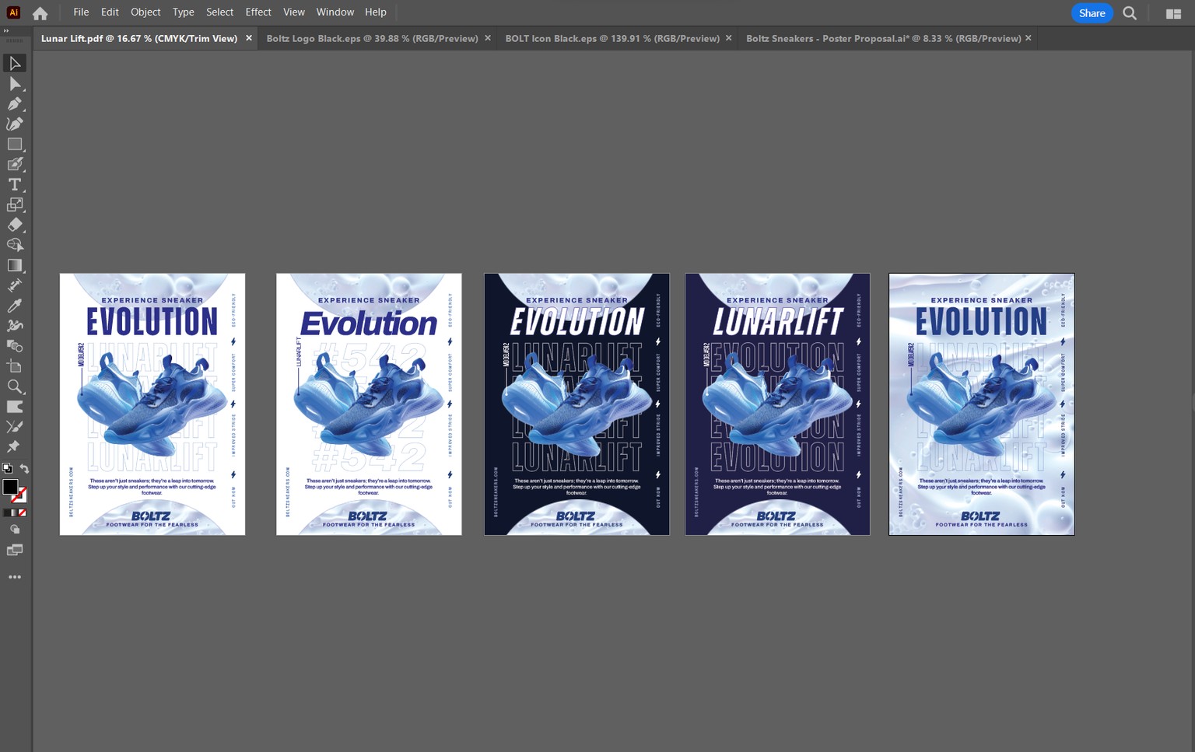Viewport: 1195px width, 752px height.
Task: Open the Object menu
Action: pos(145,12)
